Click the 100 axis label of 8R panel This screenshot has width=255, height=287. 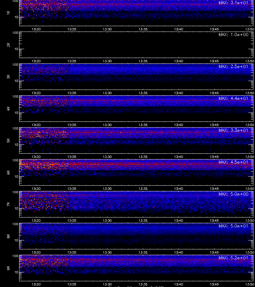(x=15, y=224)
